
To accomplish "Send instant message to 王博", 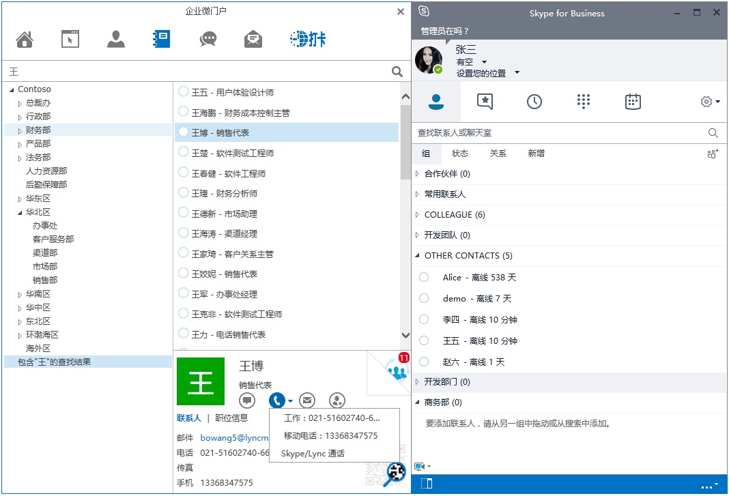I will click(x=247, y=400).
